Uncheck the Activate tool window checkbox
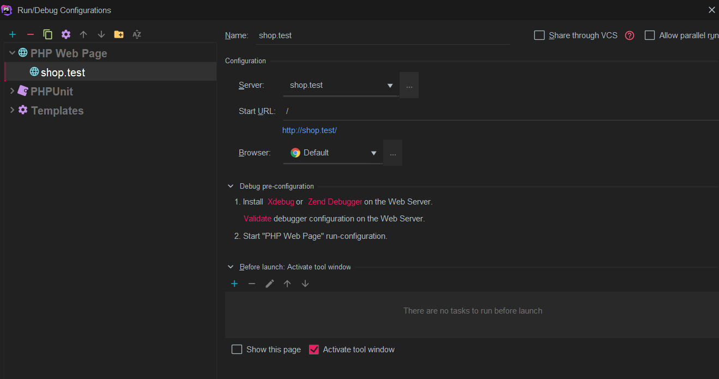The width and height of the screenshot is (719, 379). click(x=314, y=350)
